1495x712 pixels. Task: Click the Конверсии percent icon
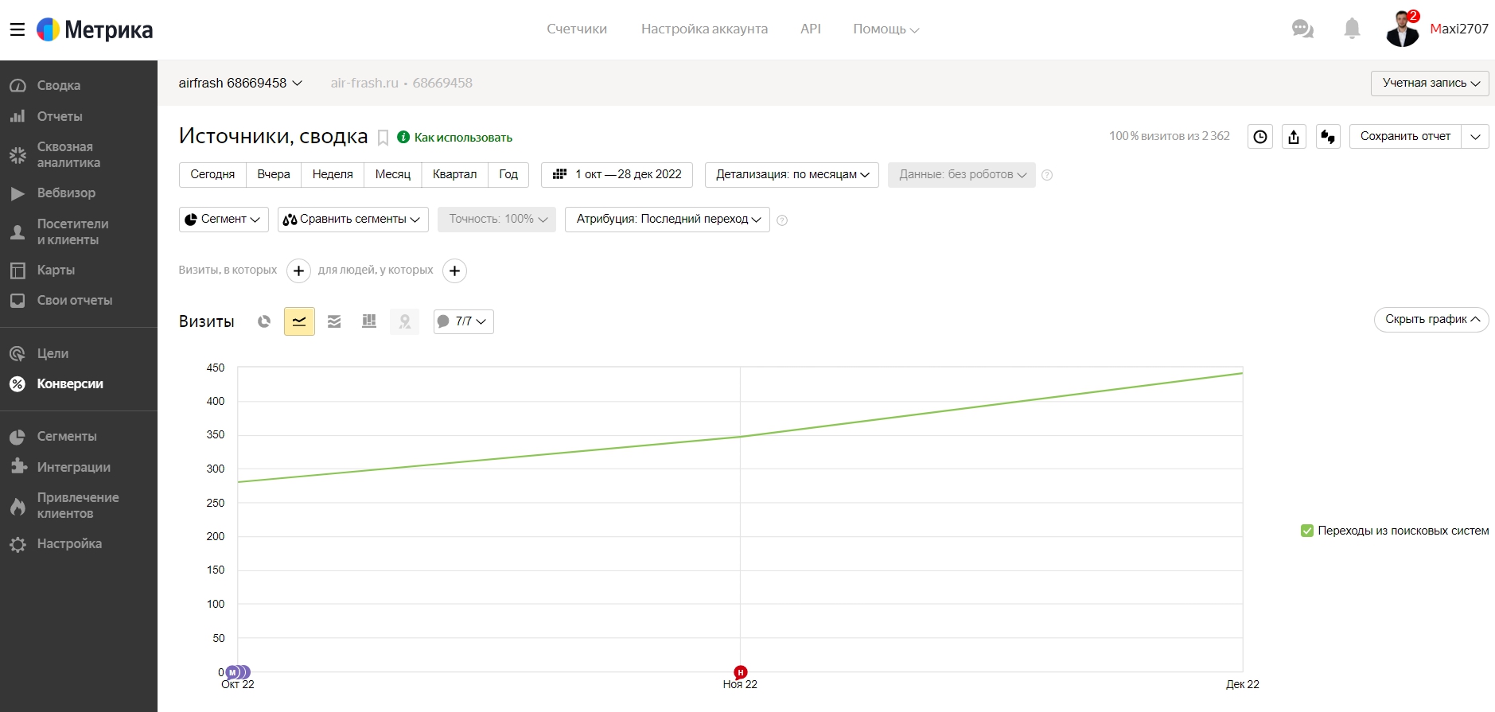[18, 384]
